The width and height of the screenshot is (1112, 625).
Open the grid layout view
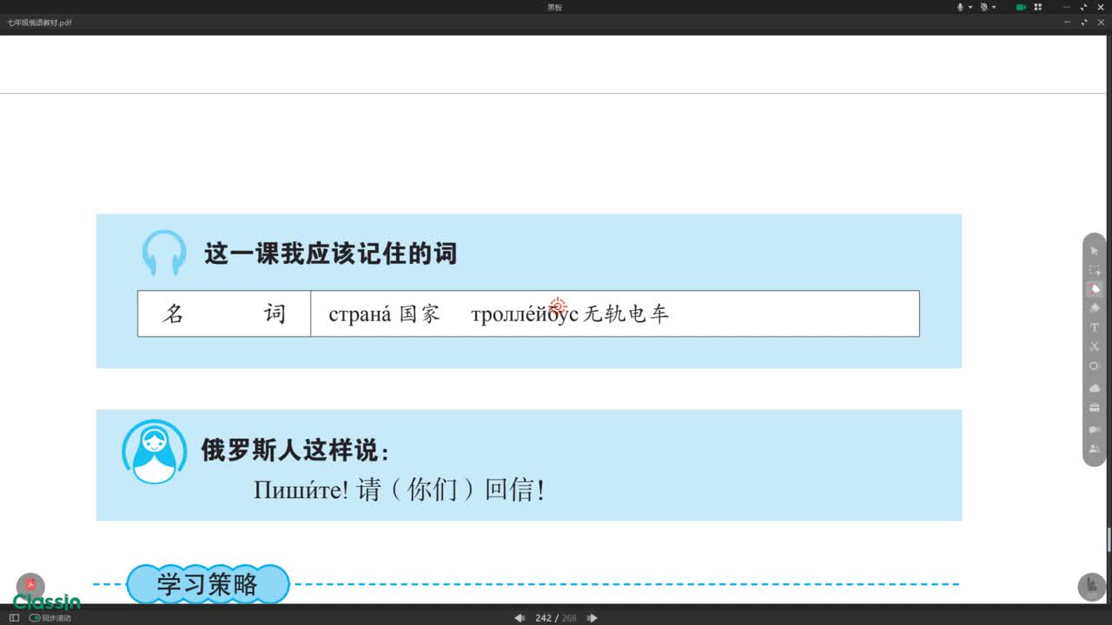(x=1038, y=7)
